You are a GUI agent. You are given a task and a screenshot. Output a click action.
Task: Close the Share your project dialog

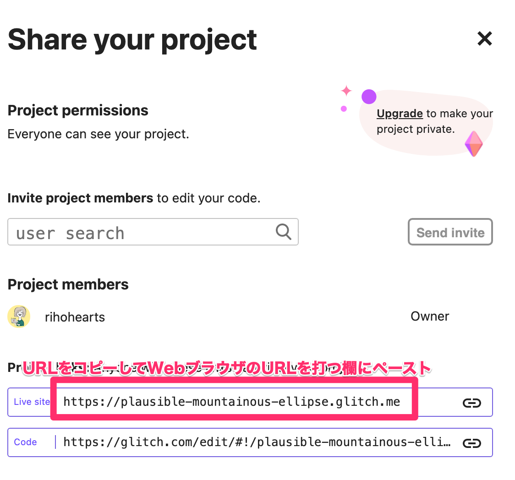click(x=484, y=39)
